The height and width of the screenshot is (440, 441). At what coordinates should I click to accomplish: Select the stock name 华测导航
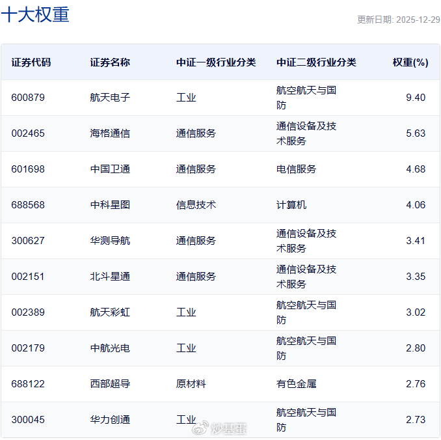110,241
